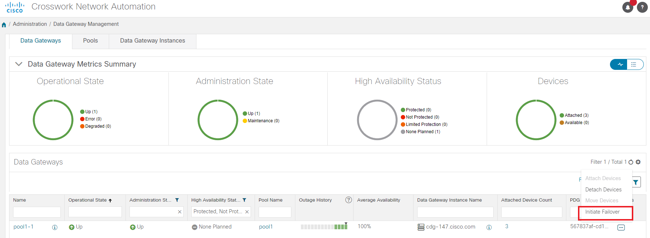Screen dimensions: 650x238
Task: Switch to Data Gateway Instances tab
Action: tap(153, 41)
